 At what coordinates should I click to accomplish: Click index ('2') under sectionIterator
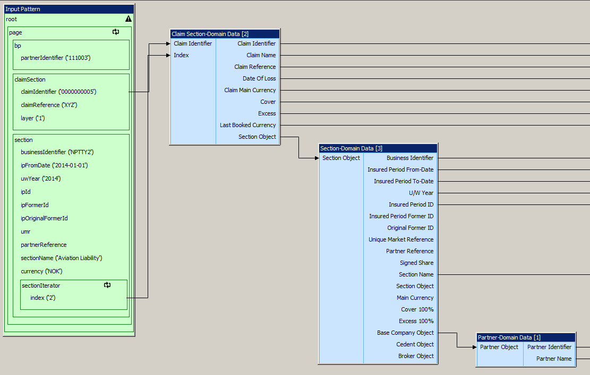[43, 298]
